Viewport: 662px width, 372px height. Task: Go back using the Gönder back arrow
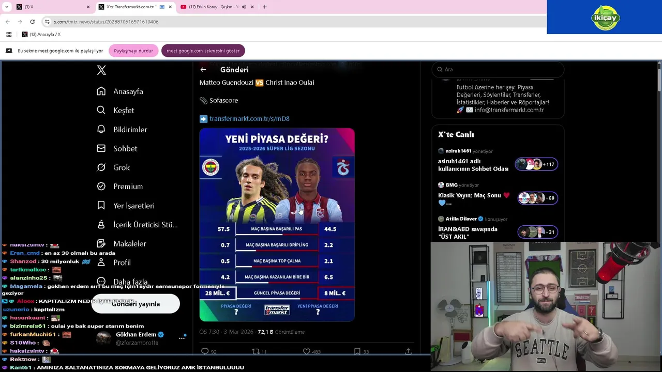point(203,70)
